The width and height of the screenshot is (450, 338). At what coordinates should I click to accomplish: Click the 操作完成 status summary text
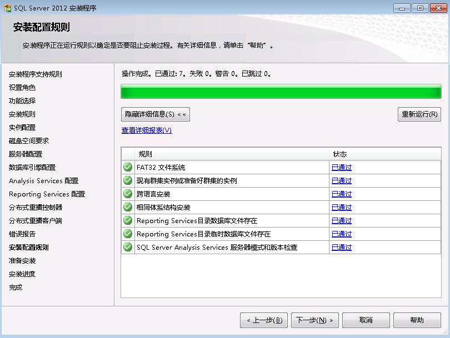tap(196, 74)
